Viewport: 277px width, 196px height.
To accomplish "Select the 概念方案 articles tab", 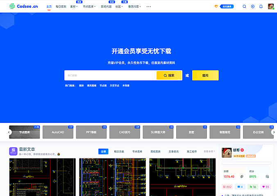I will click(x=119, y=151).
